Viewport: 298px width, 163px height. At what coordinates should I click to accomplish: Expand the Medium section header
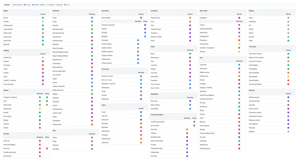point(252,11)
